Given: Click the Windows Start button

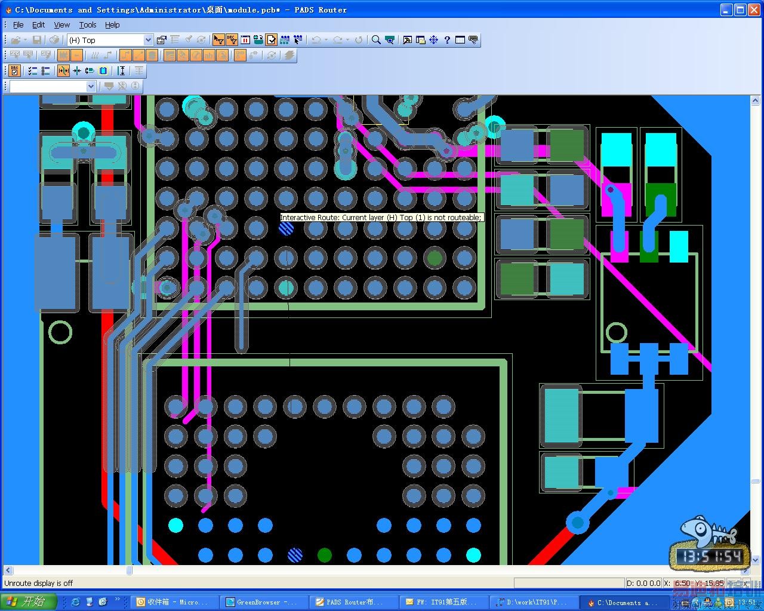Looking at the screenshot, I should coord(28,601).
